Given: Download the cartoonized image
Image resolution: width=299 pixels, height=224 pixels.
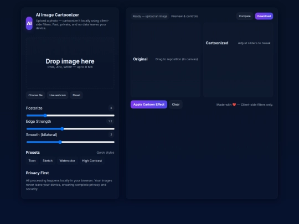Looking at the screenshot, I should (x=264, y=16).
